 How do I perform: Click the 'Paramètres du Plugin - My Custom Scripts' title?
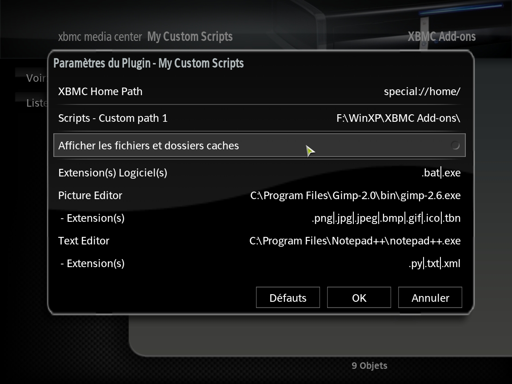(148, 63)
